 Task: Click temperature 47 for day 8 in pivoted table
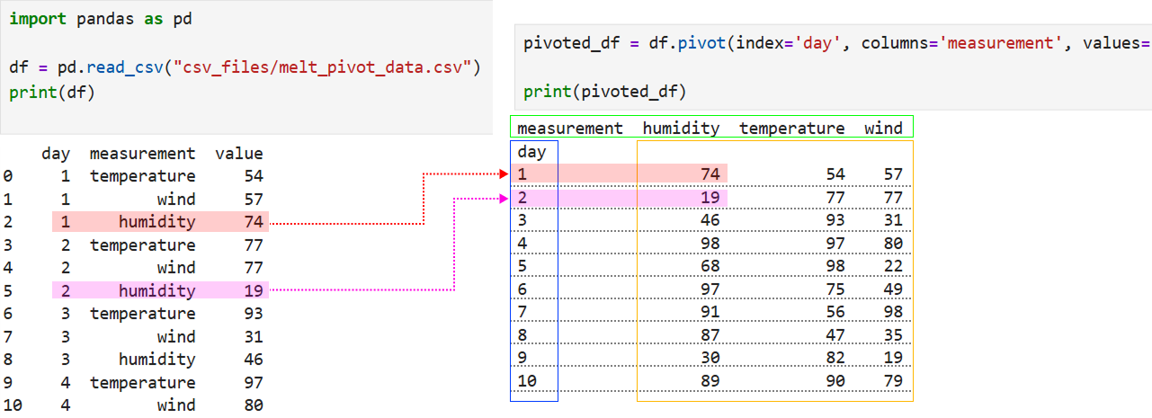(835, 337)
